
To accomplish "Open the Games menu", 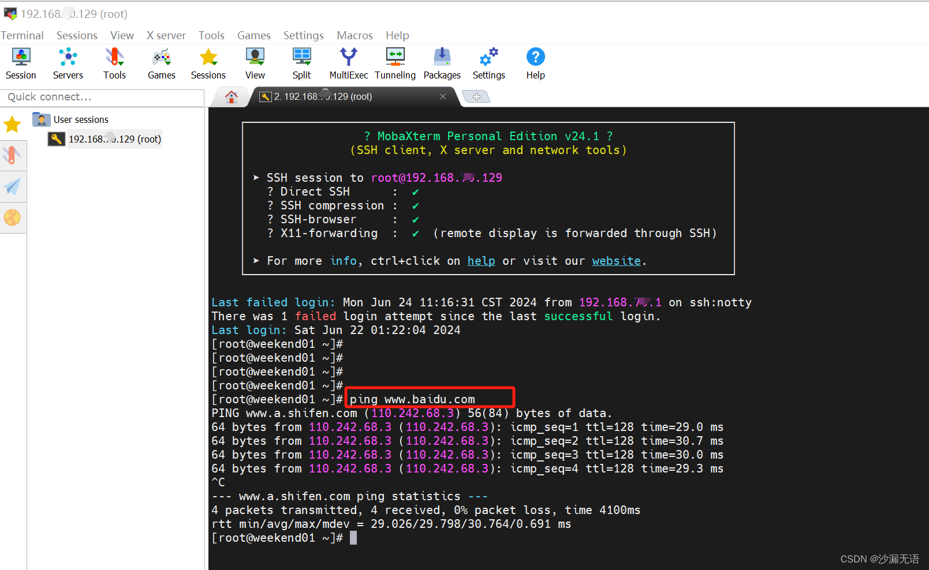I will pyautogui.click(x=253, y=35).
